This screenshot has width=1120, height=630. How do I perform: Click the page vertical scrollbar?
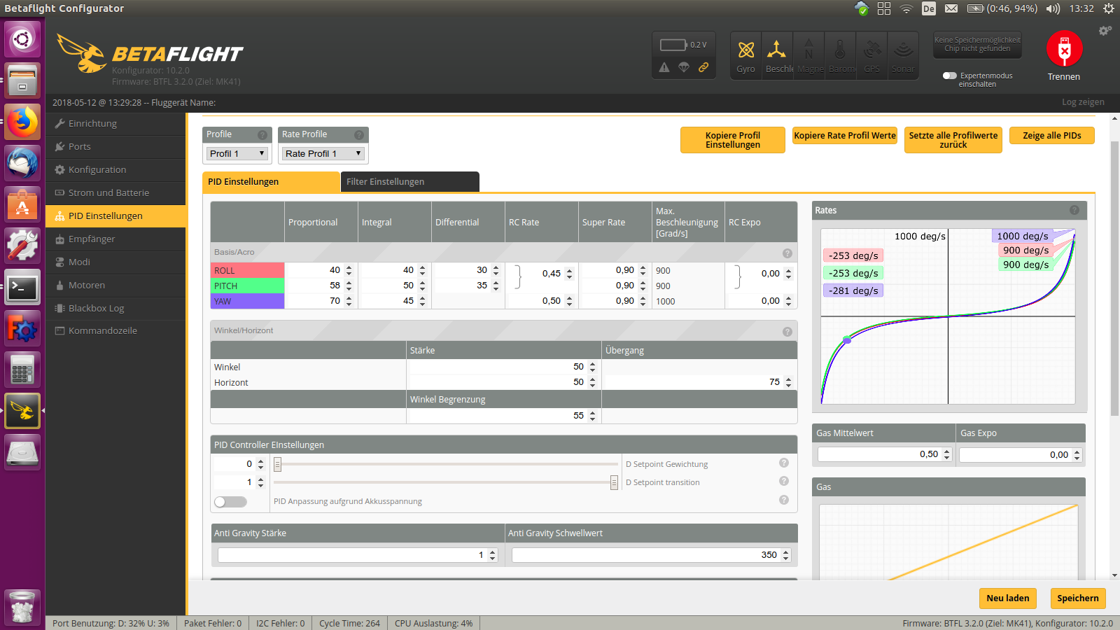click(1114, 280)
